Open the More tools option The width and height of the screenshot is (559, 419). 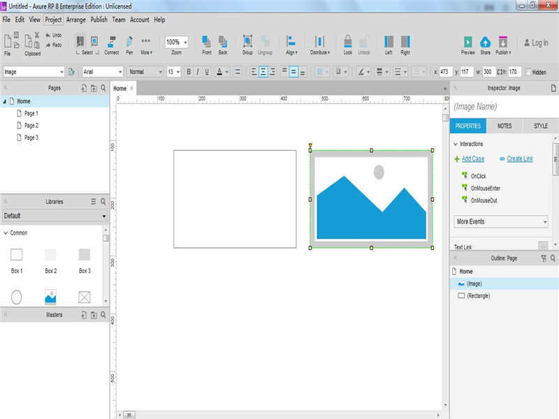coord(146,45)
